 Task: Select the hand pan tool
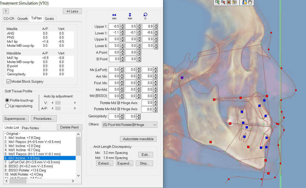tap(250, 2)
